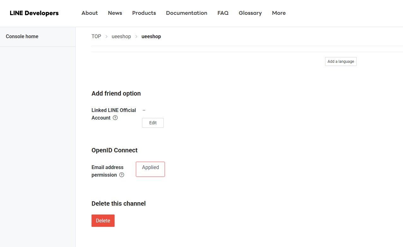This screenshot has height=247, width=403.
Task: Click the help icon beside Linked LINE Official Account
Action: 115,118
